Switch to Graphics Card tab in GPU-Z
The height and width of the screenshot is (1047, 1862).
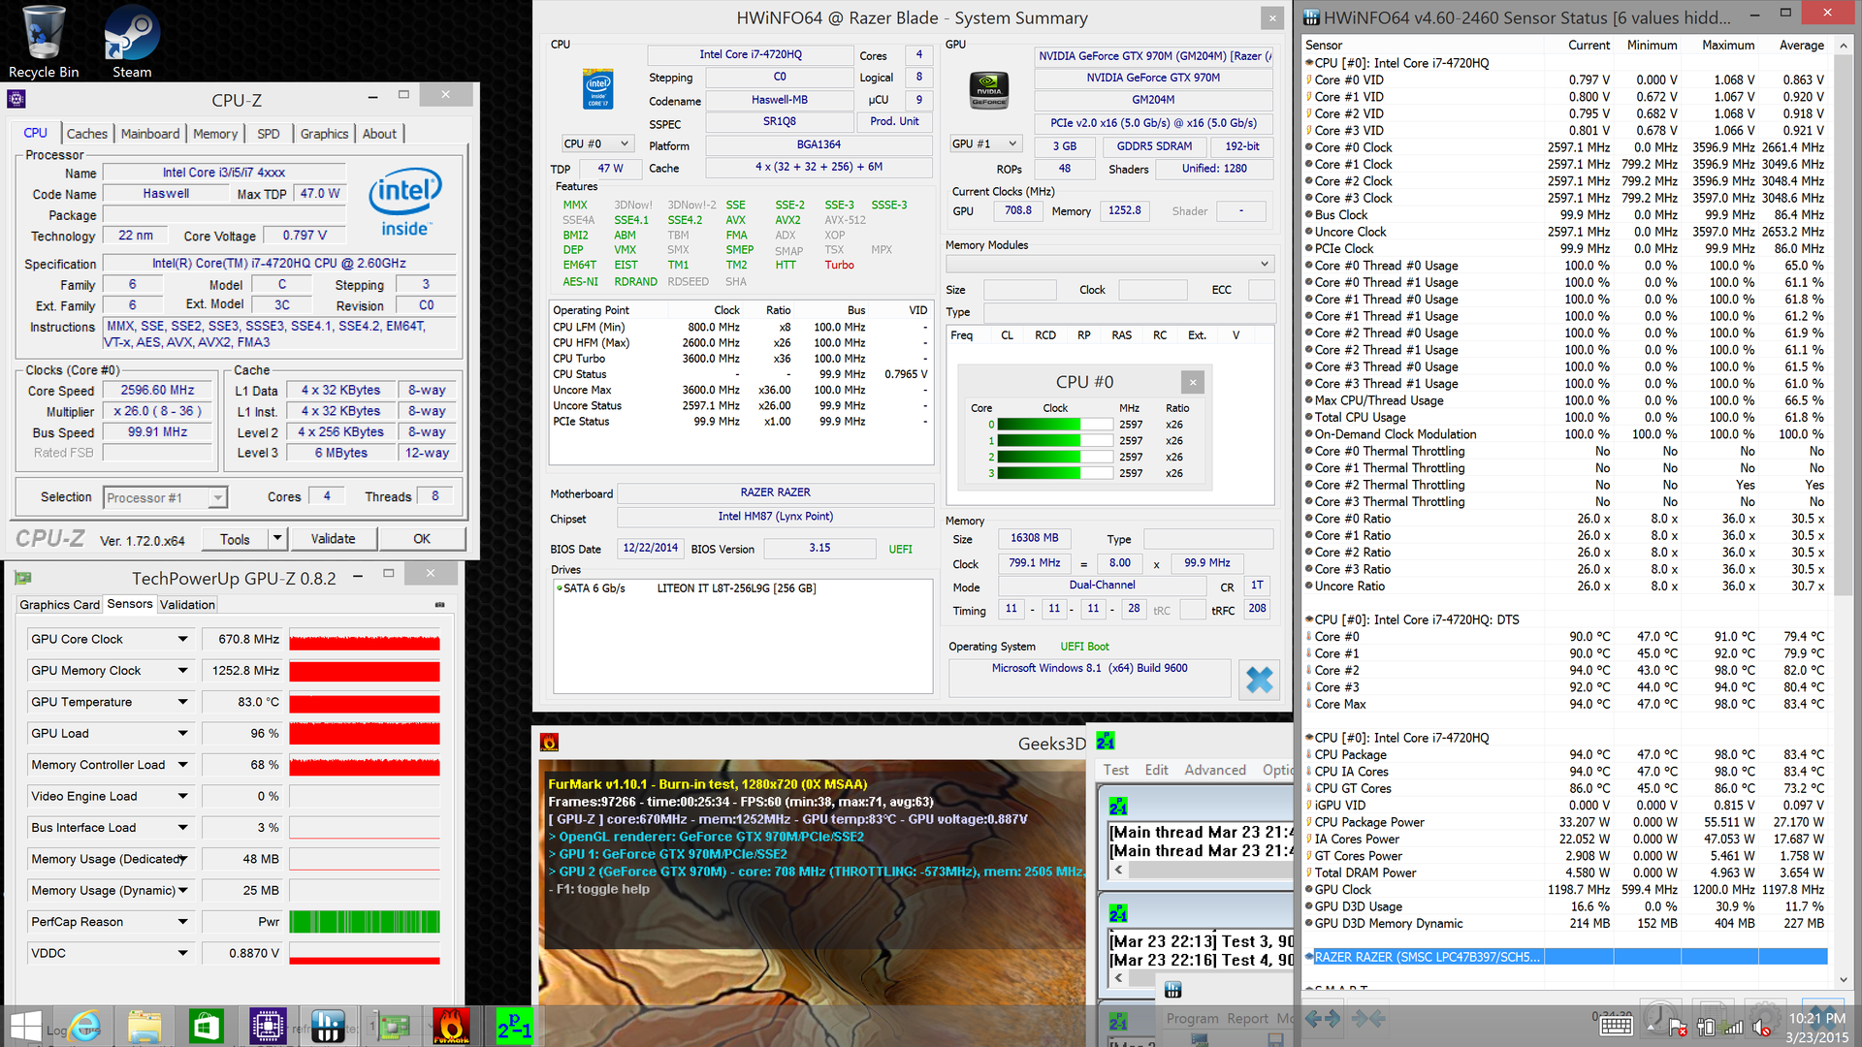[x=59, y=605]
